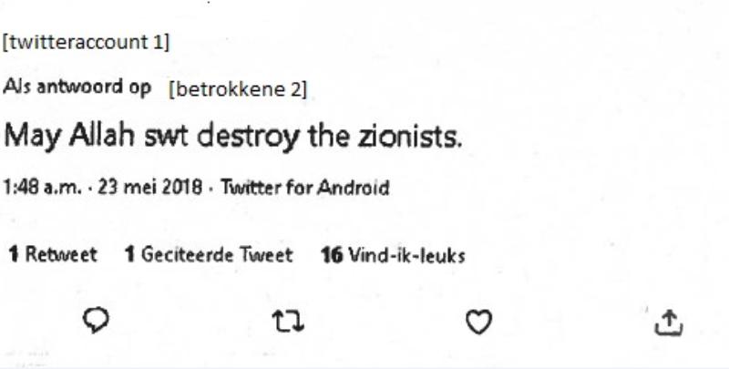Click the [betrokkene 2] mention
This screenshot has width=729, height=369.
[x=238, y=88]
